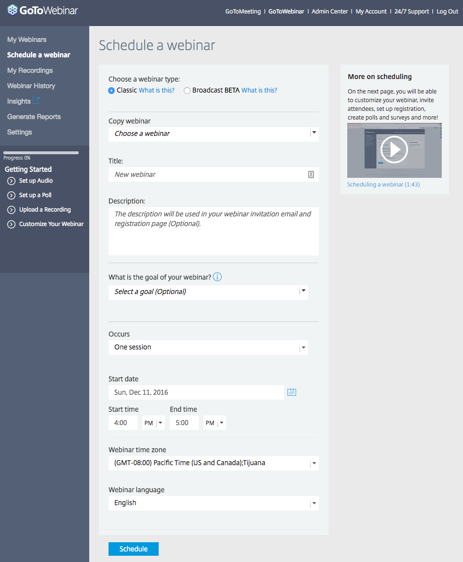Open the start date calendar picker icon
The width and height of the screenshot is (463, 562).
coord(291,392)
